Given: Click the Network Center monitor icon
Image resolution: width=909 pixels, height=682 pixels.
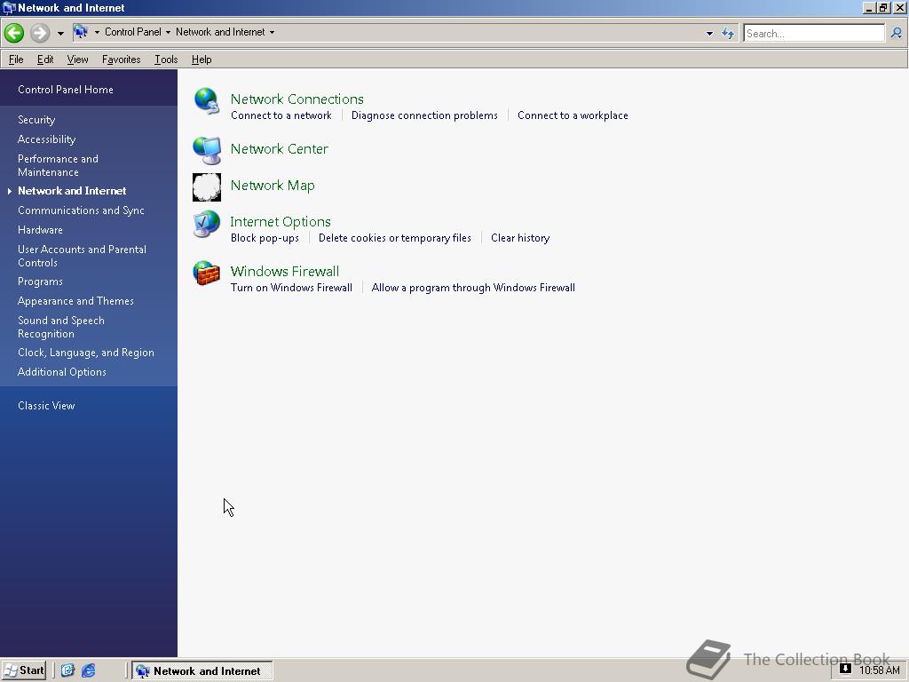Looking at the screenshot, I should point(207,150).
